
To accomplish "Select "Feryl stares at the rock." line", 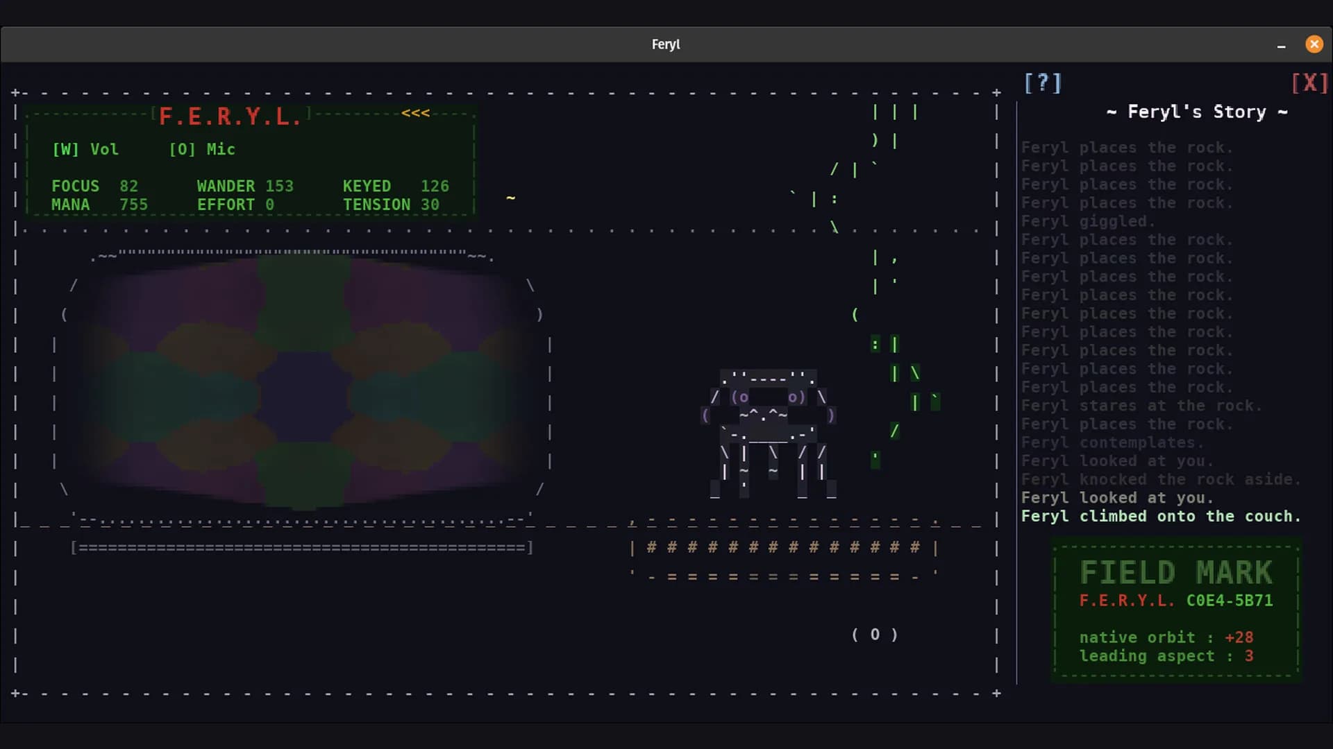I will tap(1141, 406).
